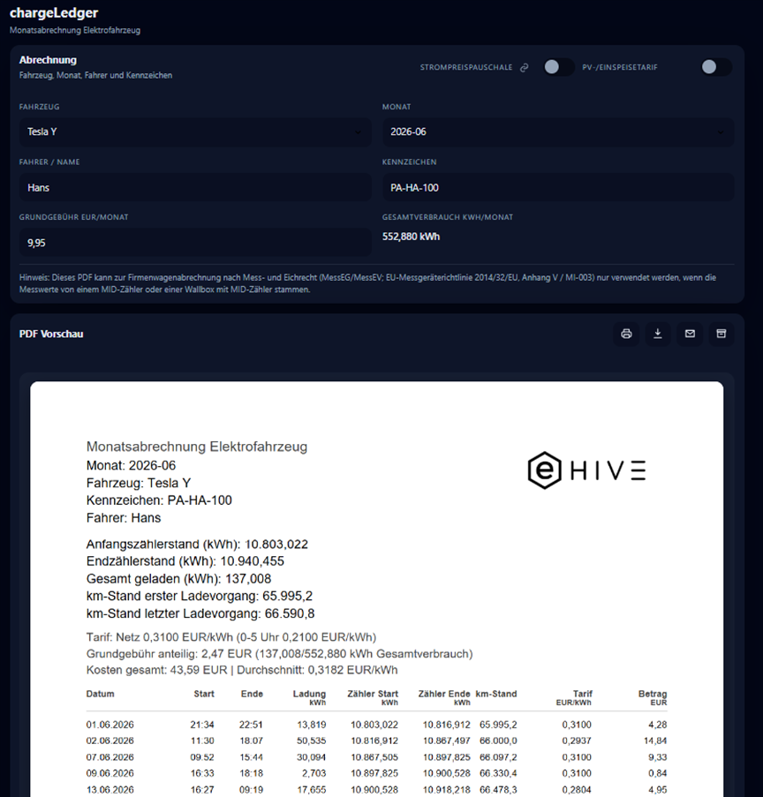Click the 09.06.2026 date row

tap(376, 774)
